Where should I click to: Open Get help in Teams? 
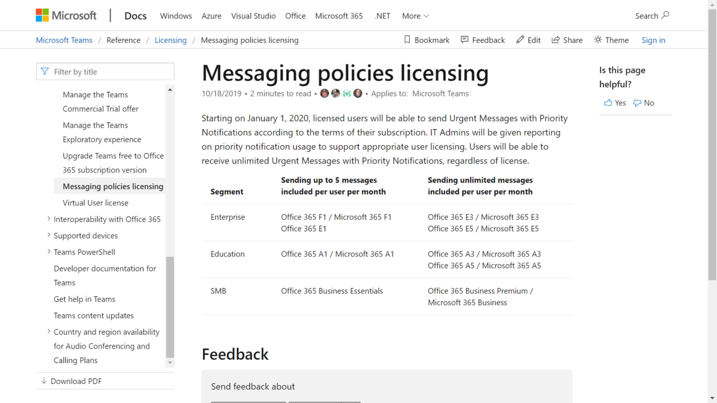(84, 299)
